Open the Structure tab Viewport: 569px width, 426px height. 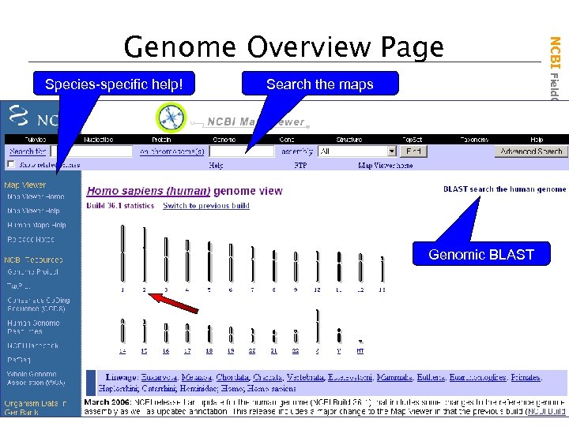point(349,140)
